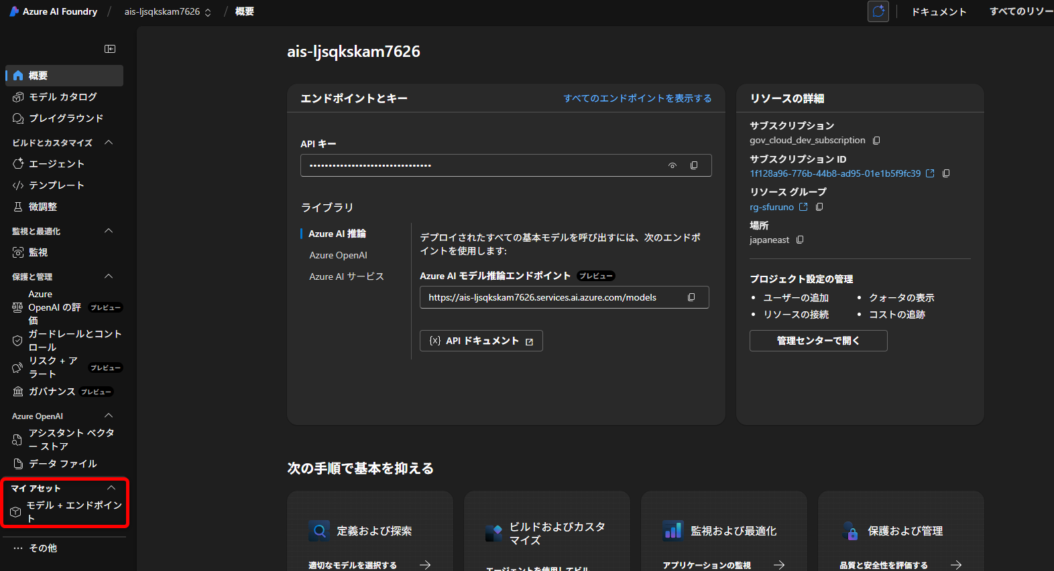1054x571 pixels.
Task: Click arrow next to アプリケーションの監視
Action: pos(779,565)
